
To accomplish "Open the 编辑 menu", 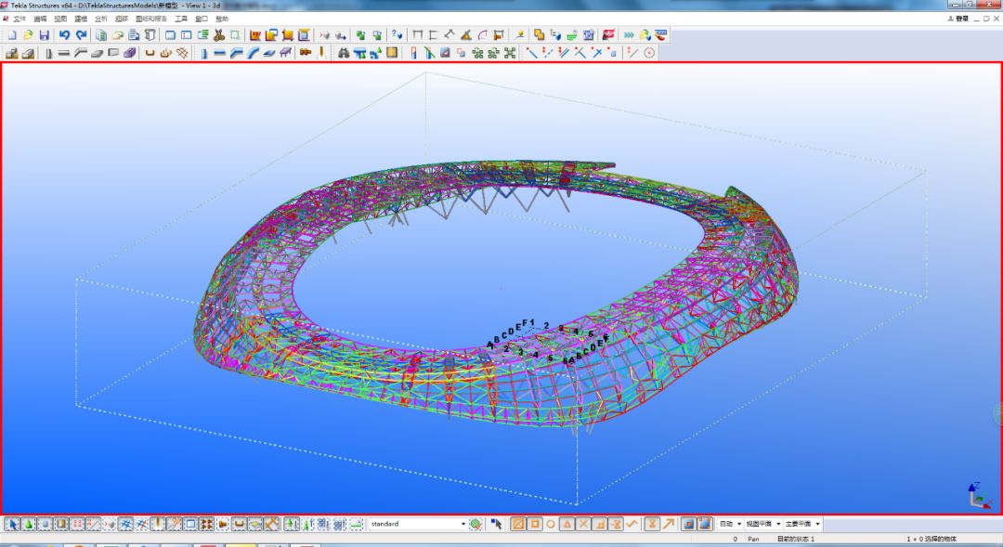I will tap(40, 20).
